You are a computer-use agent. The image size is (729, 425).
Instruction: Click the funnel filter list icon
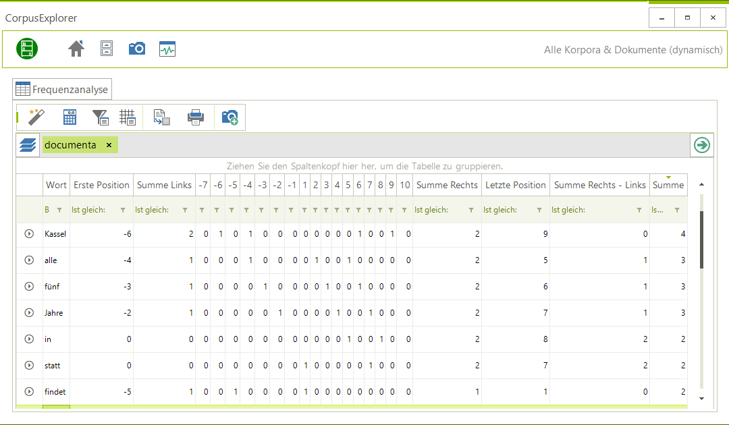pos(100,117)
